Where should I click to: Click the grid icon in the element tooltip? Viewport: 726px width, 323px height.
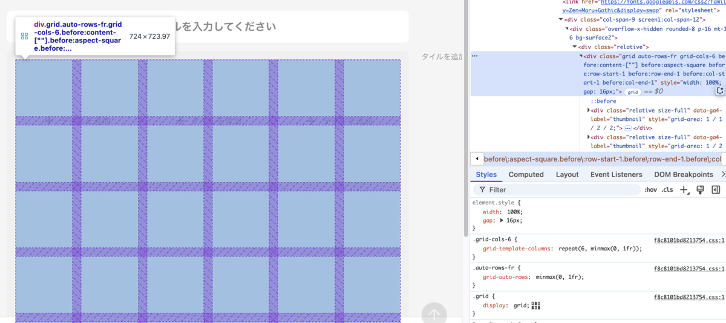24,36
